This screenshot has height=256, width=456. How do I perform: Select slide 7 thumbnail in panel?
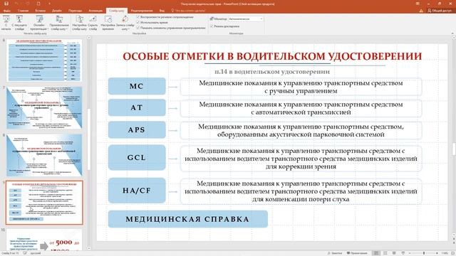pyautogui.click(x=44, y=107)
